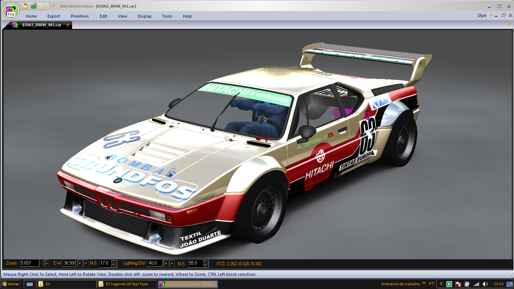
Task: Click the 23:01 system clock
Action: point(499,284)
